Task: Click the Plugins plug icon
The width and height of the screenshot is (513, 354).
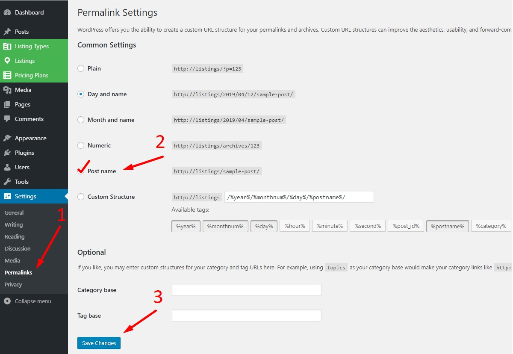Action: pyautogui.click(x=7, y=153)
